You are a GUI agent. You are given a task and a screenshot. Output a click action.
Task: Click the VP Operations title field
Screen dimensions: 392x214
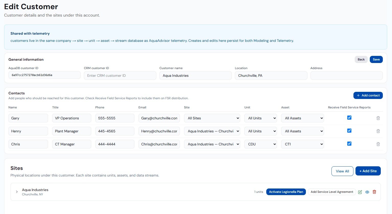click(x=72, y=118)
